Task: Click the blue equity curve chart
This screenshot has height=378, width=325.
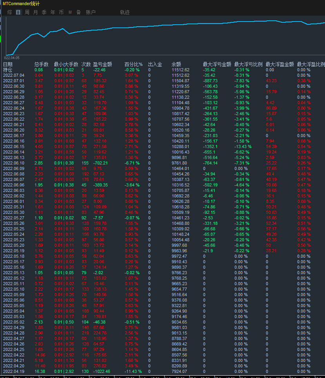Action: click(157, 35)
